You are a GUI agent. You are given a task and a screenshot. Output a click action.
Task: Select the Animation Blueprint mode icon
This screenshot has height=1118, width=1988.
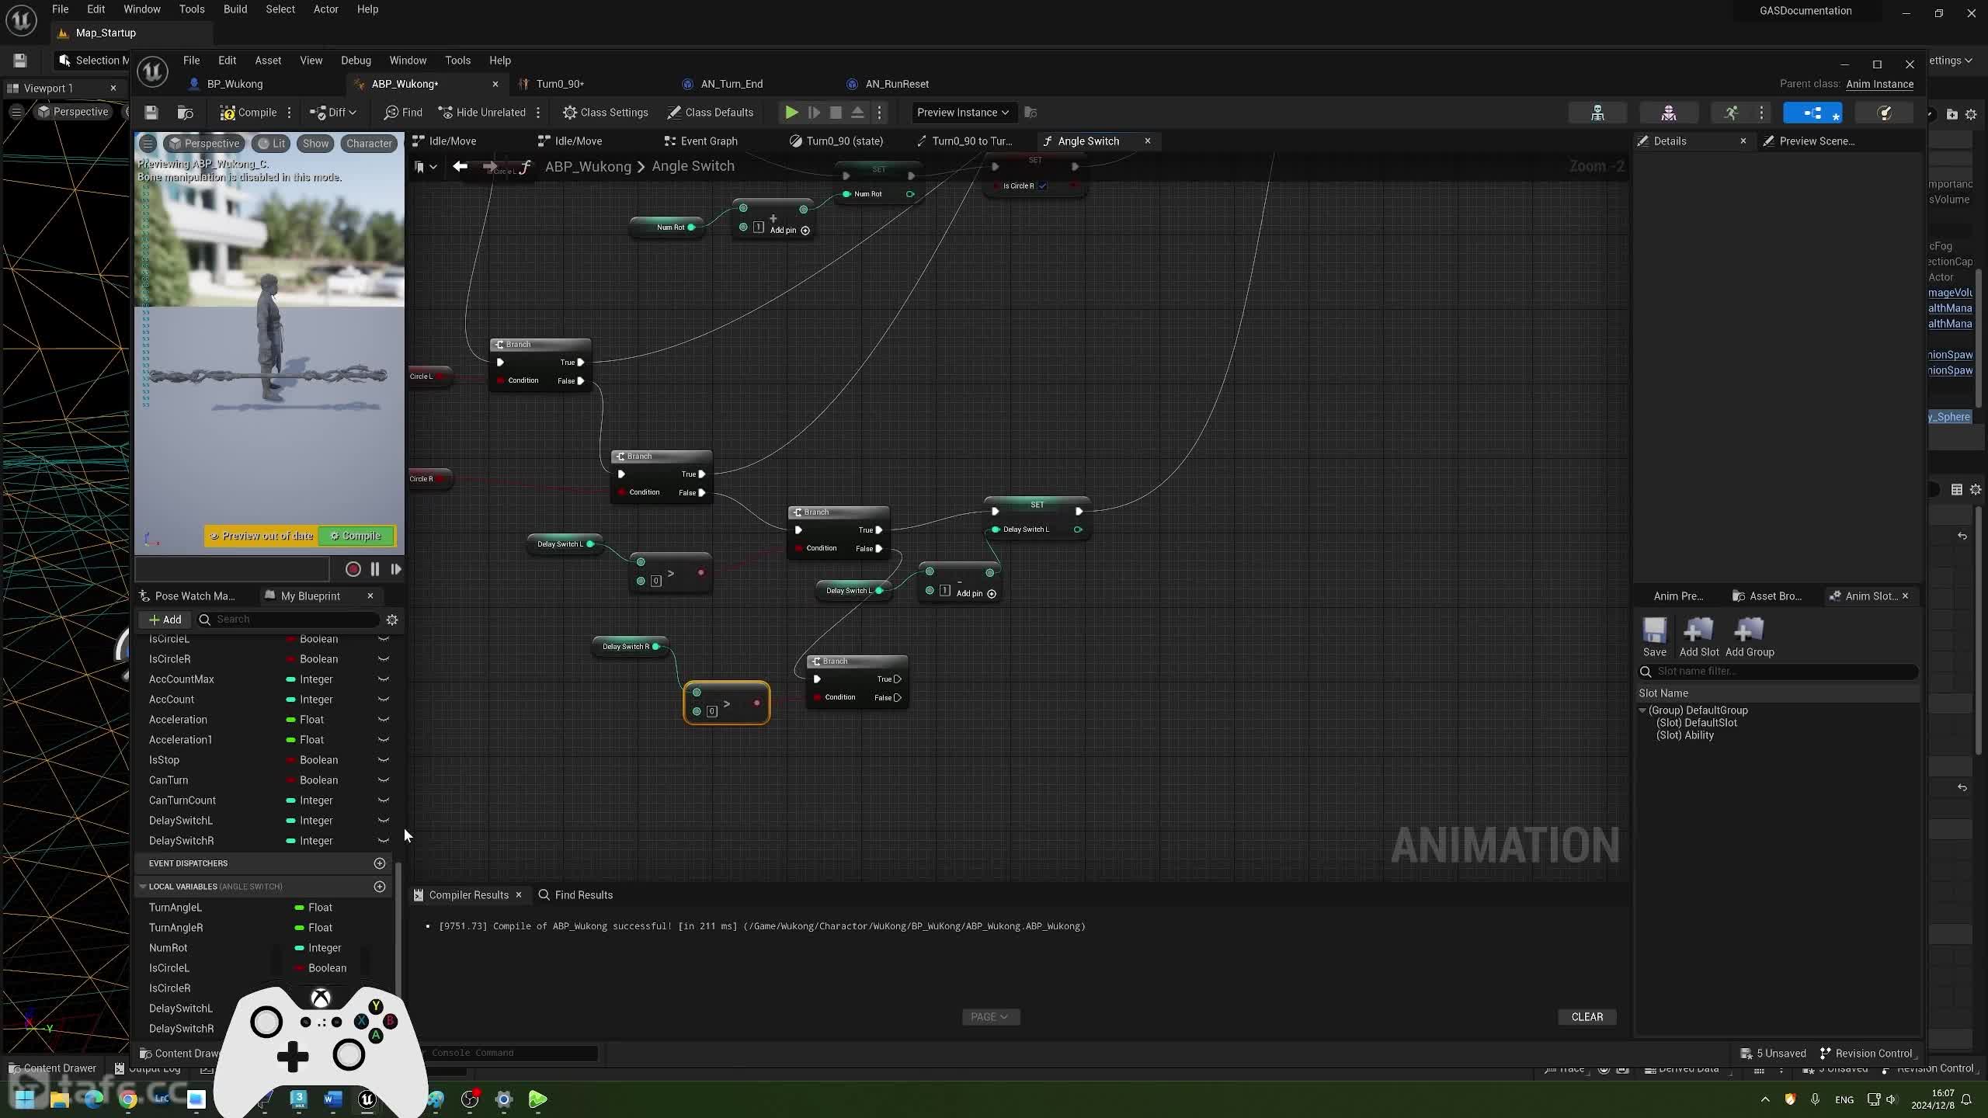click(x=1812, y=113)
